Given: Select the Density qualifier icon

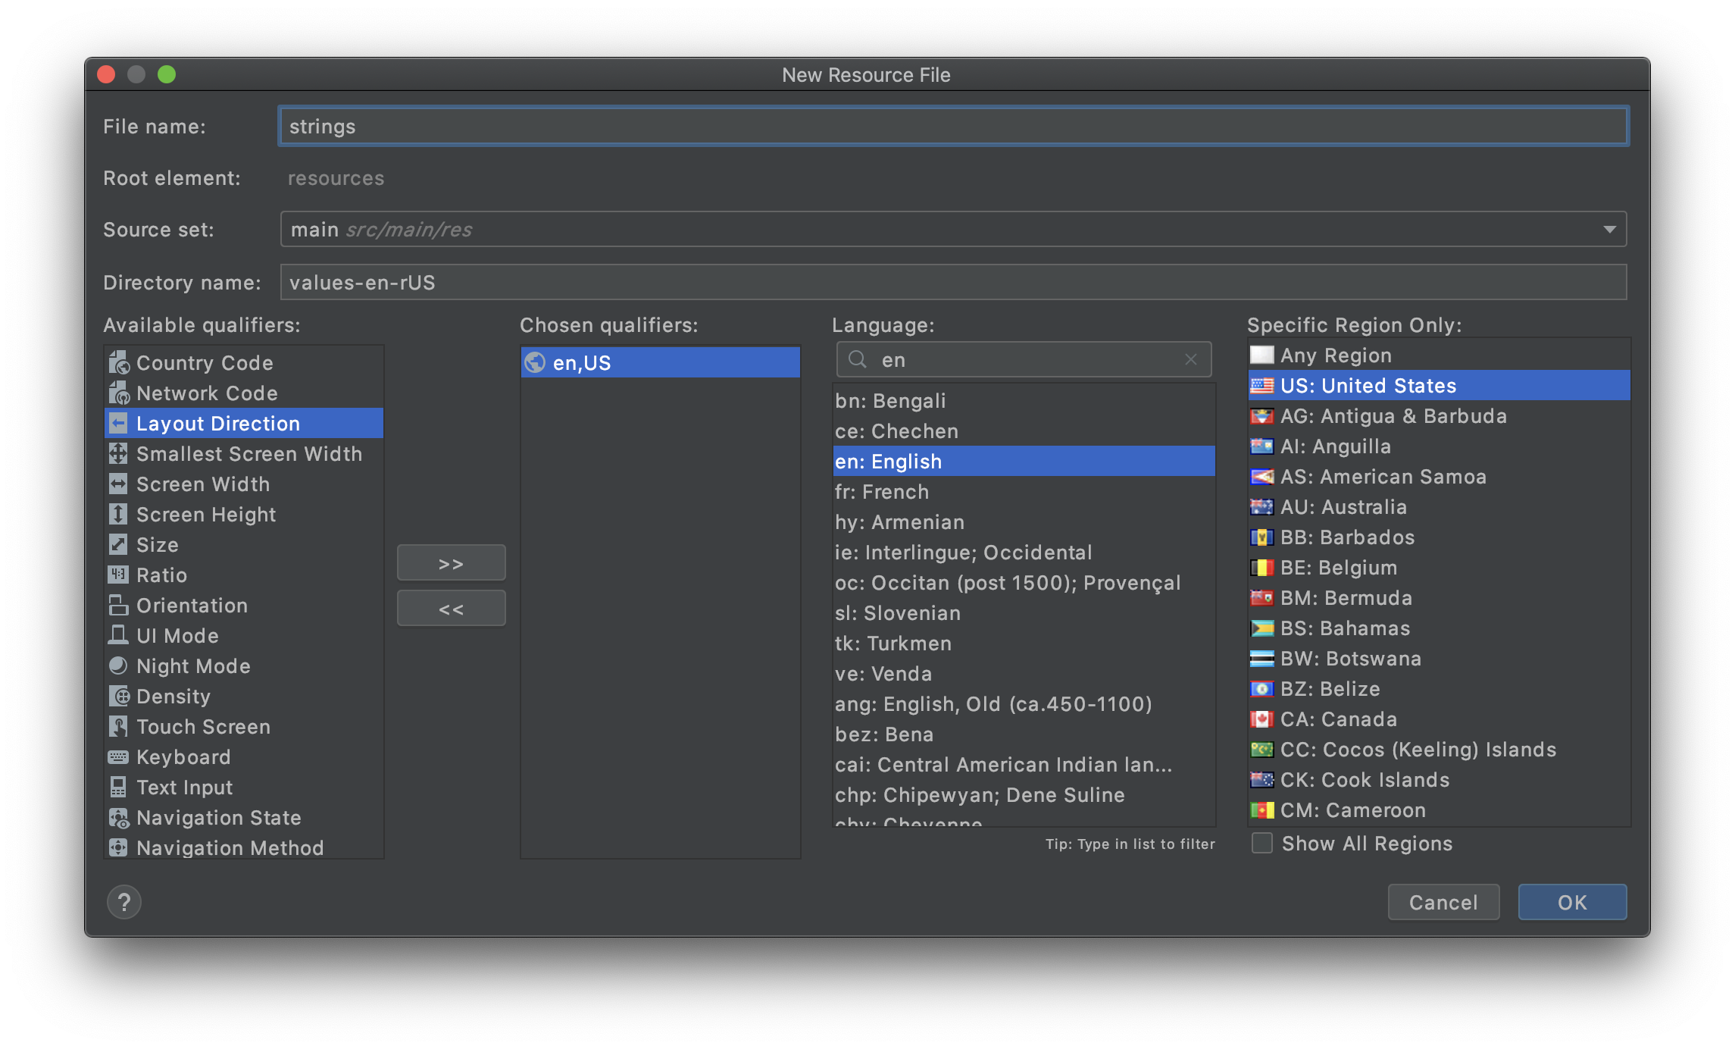Looking at the screenshot, I should pos(118,696).
